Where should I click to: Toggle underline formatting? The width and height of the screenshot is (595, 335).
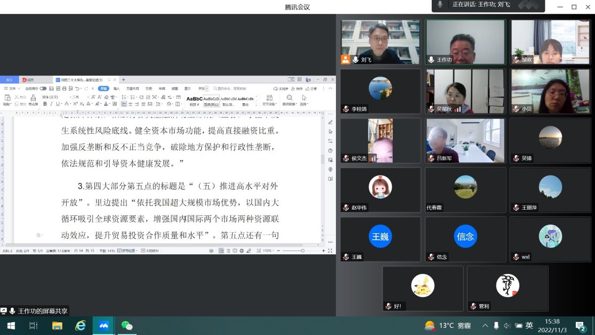[x=58, y=104]
